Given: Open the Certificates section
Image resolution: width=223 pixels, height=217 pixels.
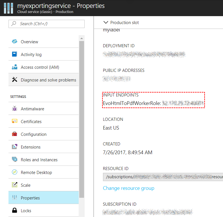Looking at the screenshot, I should 44,121.
